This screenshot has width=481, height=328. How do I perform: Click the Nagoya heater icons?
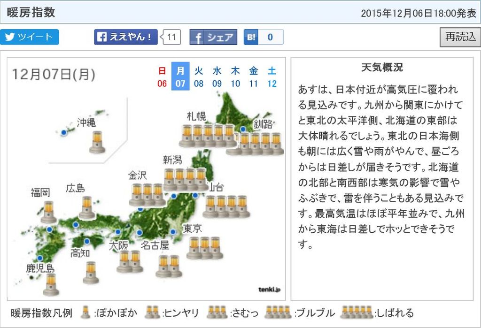click(169, 266)
